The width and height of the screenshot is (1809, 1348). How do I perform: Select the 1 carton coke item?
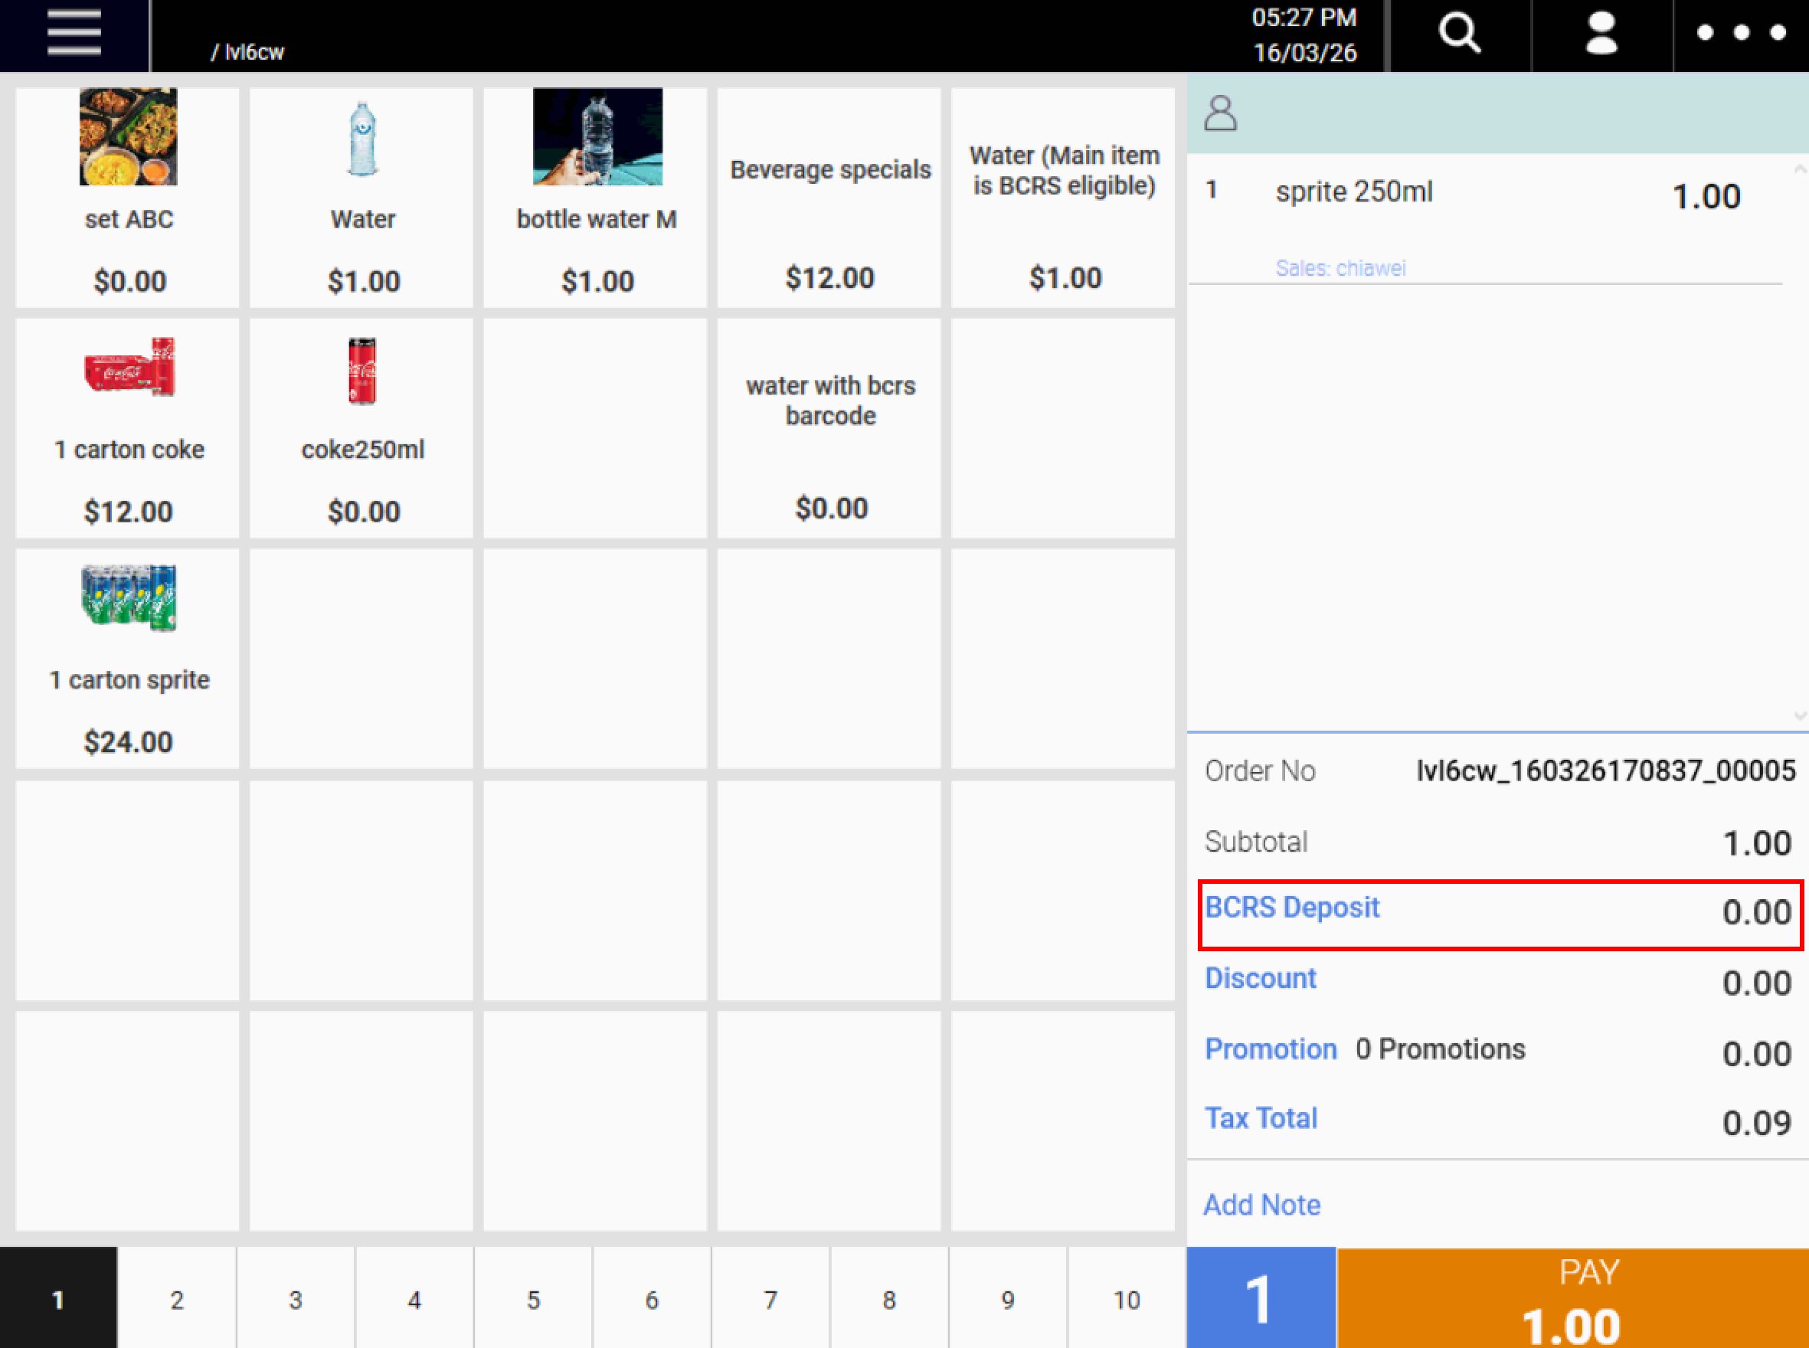[128, 428]
